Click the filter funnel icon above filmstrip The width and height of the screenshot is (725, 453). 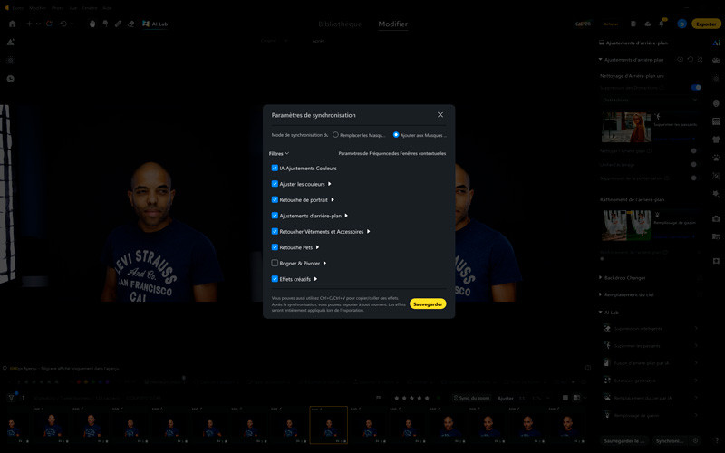(11, 398)
